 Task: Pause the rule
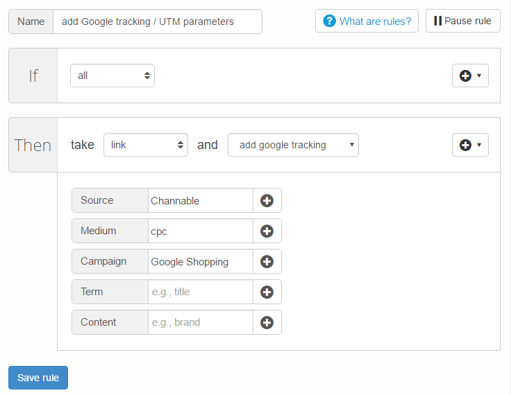[x=462, y=21]
